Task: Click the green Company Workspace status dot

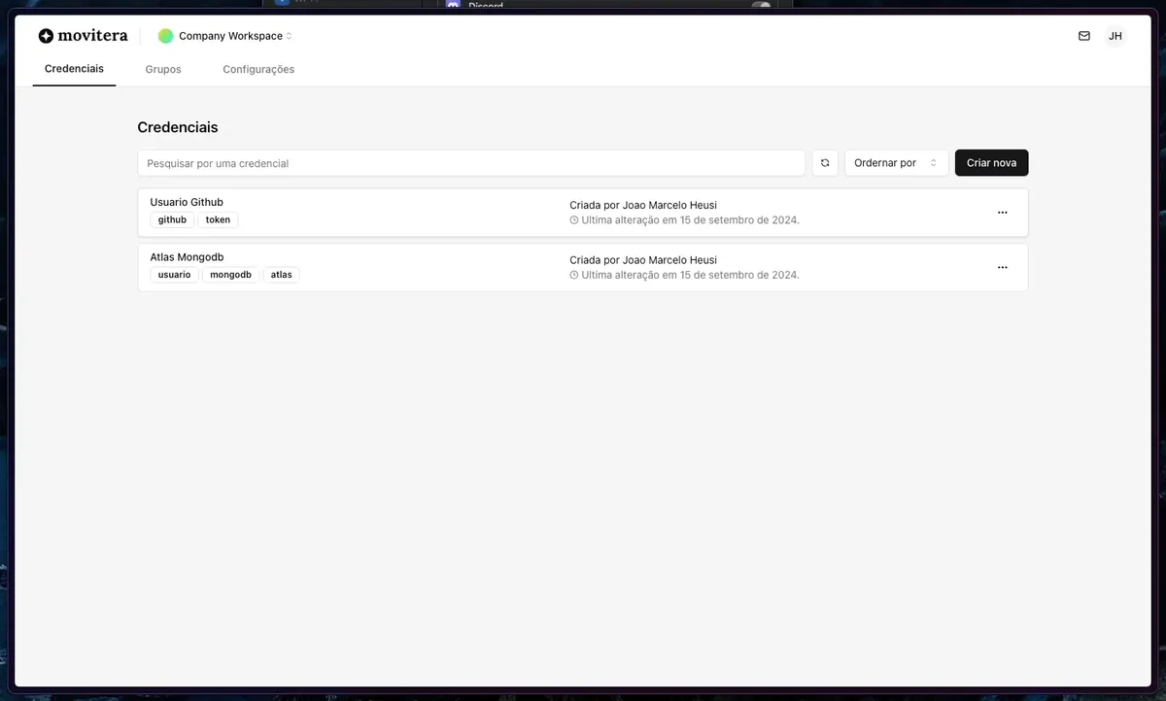Action: pyautogui.click(x=165, y=35)
